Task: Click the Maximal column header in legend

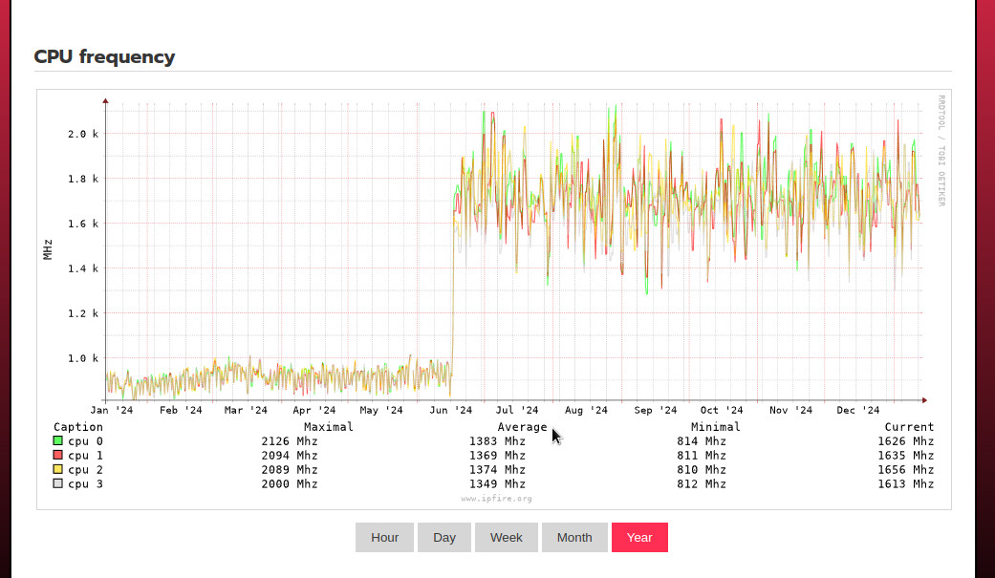Action: coord(328,427)
